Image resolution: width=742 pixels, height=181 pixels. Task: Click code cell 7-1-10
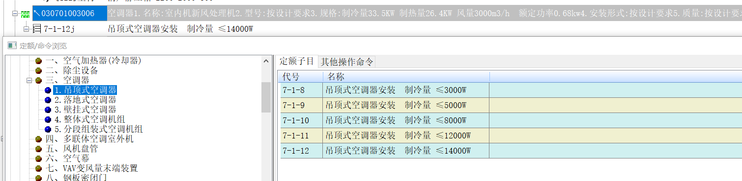point(301,120)
